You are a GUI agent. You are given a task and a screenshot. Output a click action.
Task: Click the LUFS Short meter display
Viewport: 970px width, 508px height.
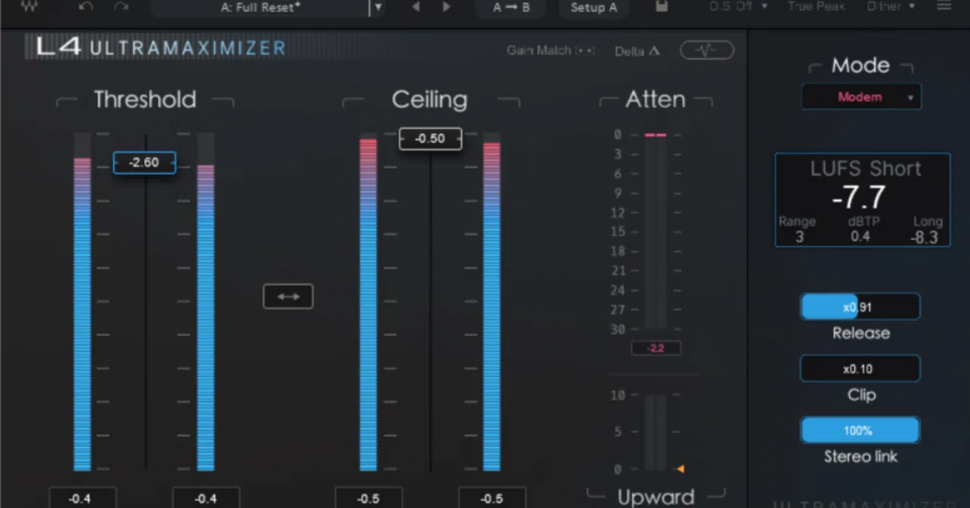[862, 200]
